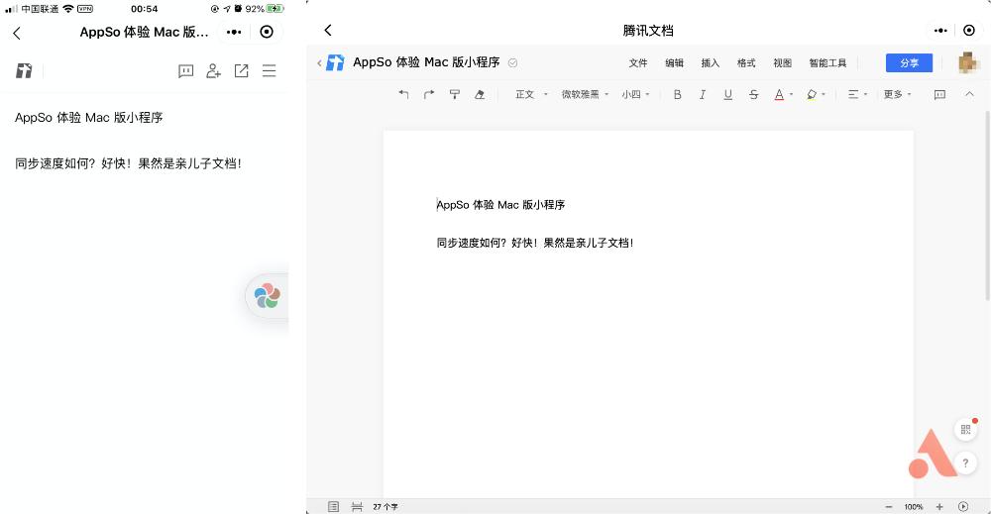Open the 小四 font size dropdown
The width and height of the screenshot is (991, 514).
[x=635, y=95]
